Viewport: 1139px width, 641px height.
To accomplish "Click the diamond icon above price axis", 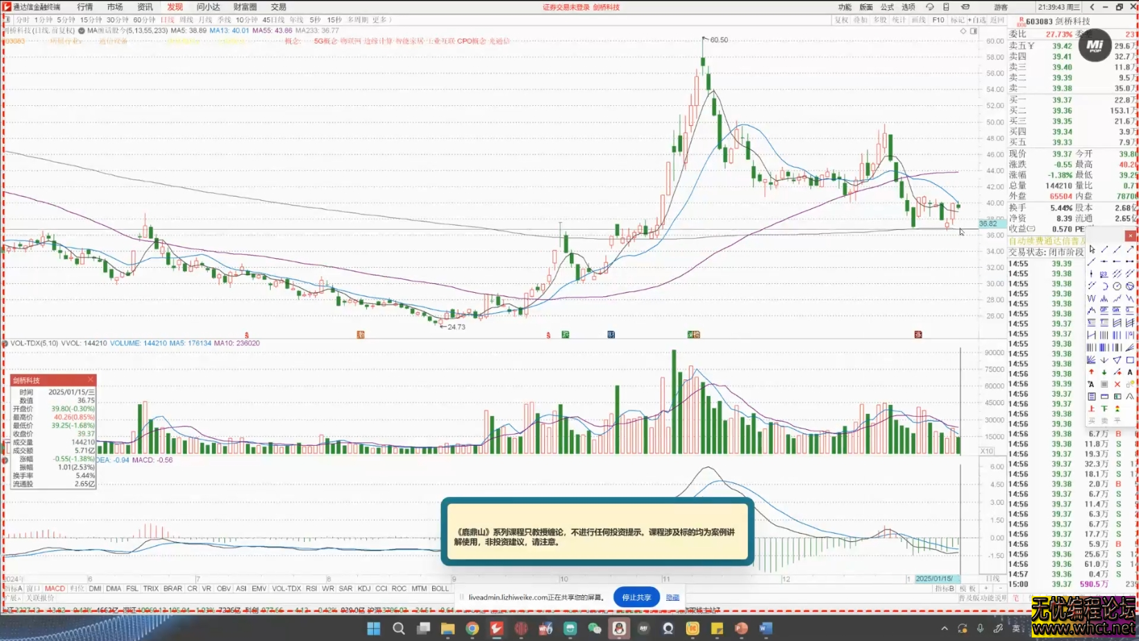I will click(x=963, y=31).
